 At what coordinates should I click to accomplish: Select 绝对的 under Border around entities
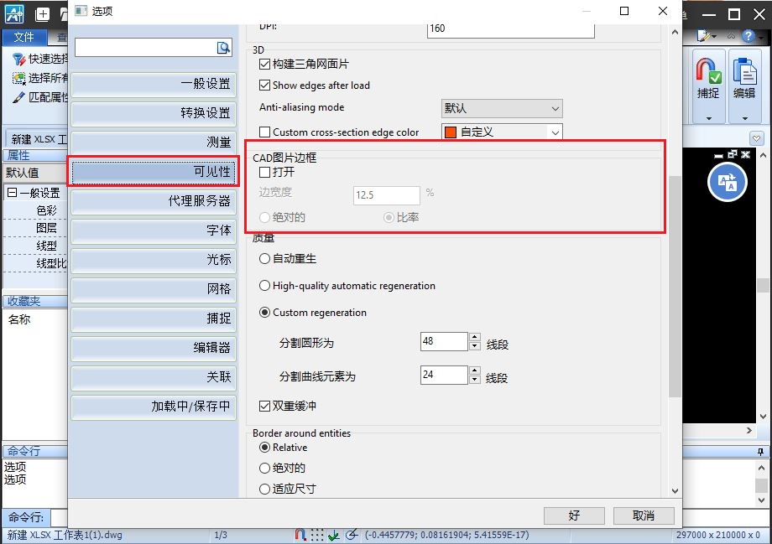[x=264, y=469]
